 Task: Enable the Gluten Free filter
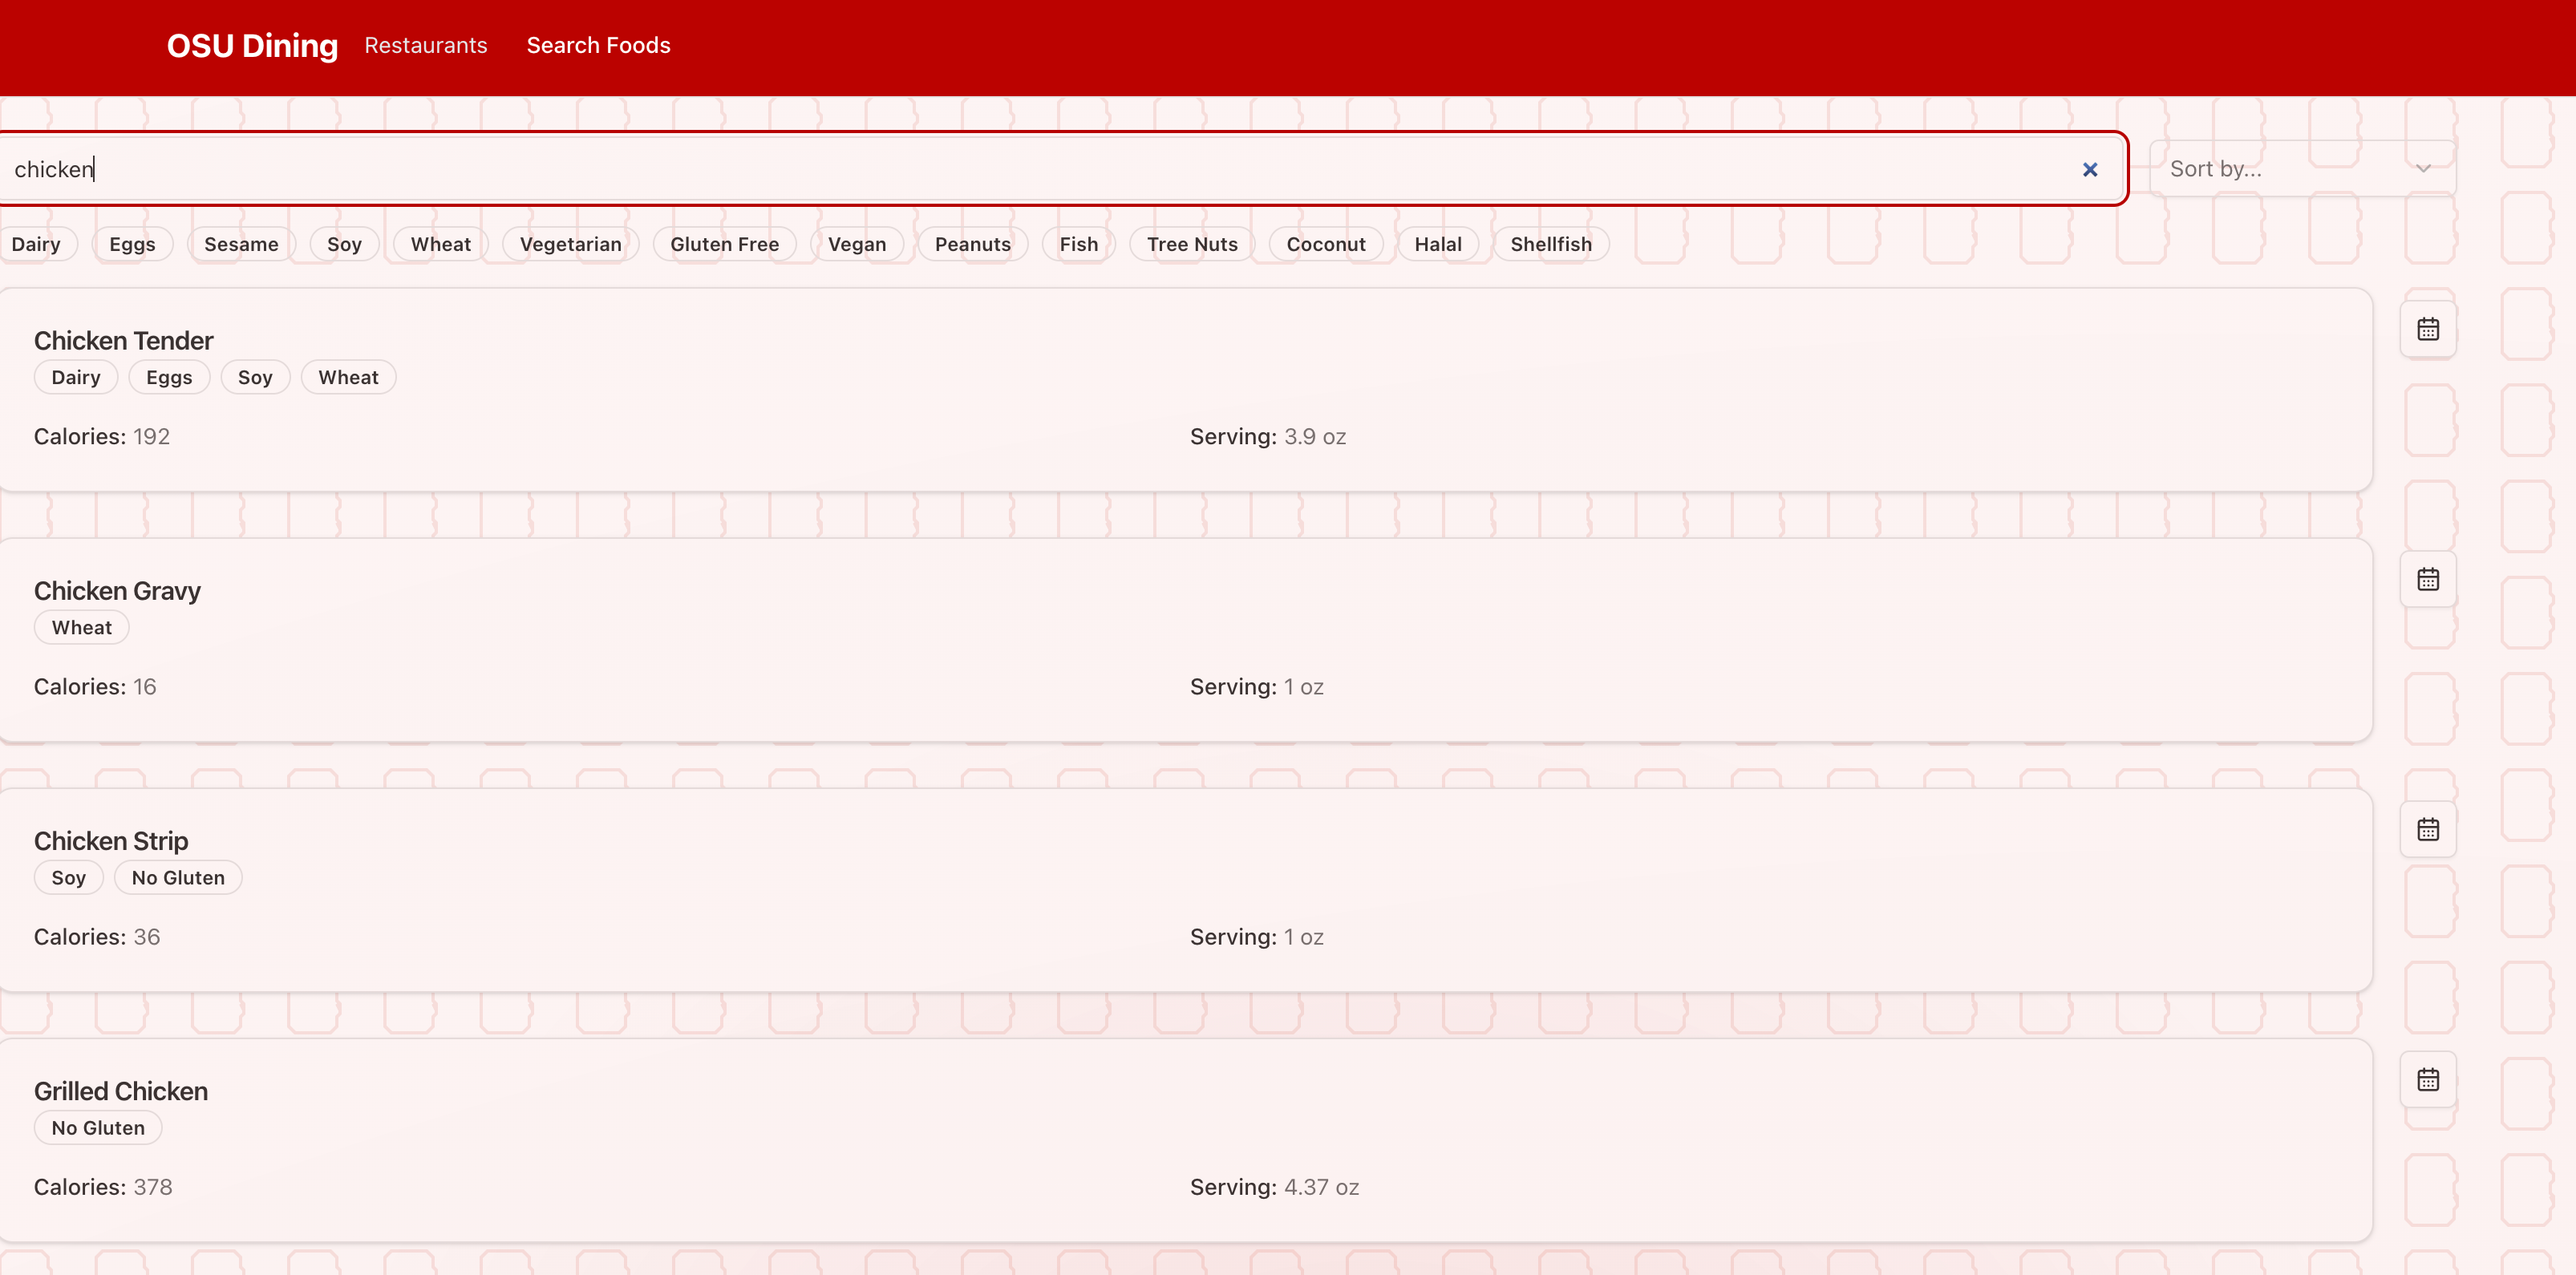pyautogui.click(x=724, y=243)
